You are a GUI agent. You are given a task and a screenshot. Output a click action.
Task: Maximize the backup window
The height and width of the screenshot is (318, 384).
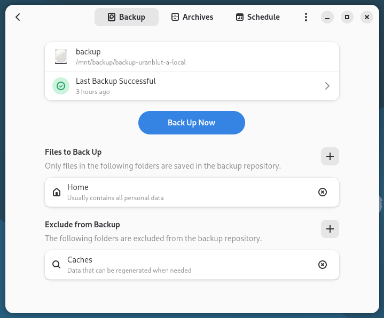[x=347, y=17]
